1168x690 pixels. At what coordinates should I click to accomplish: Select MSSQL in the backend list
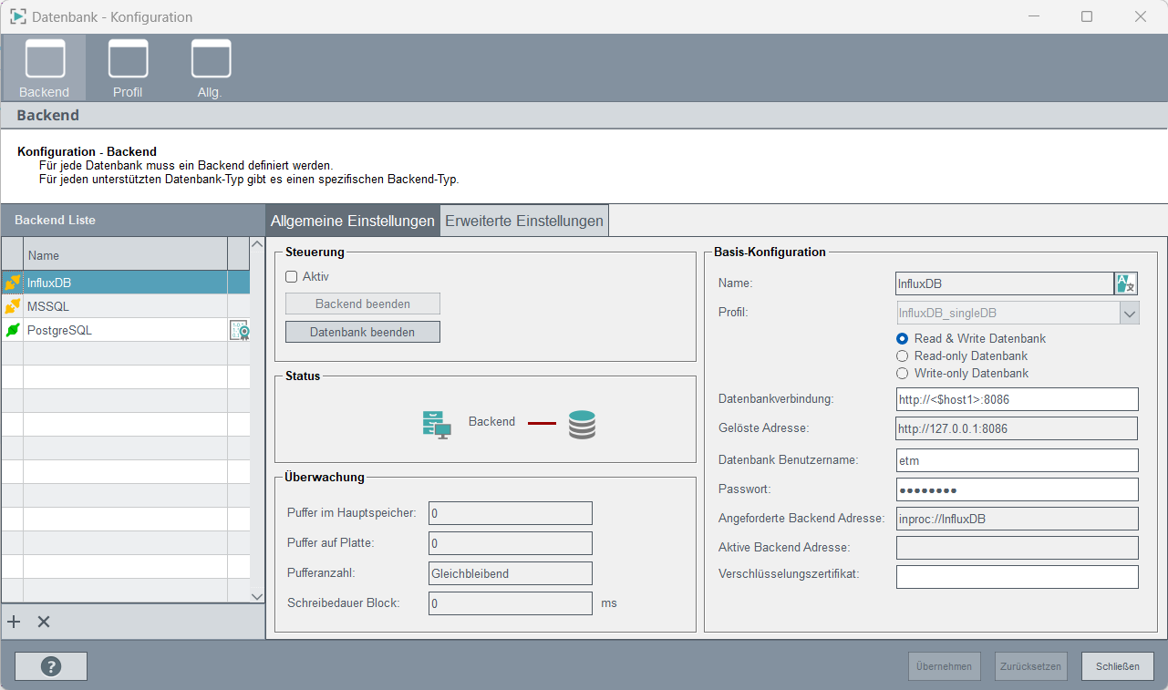[x=125, y=306]
